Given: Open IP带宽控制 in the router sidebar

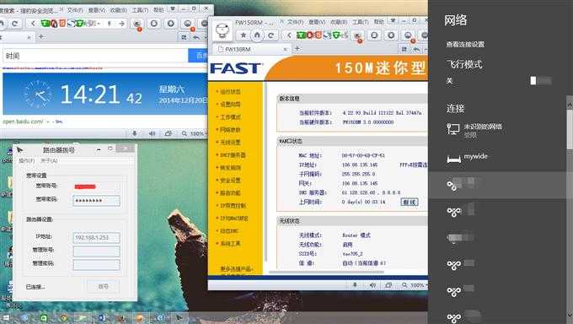Looking at the screenshot, I should (233, 206).
